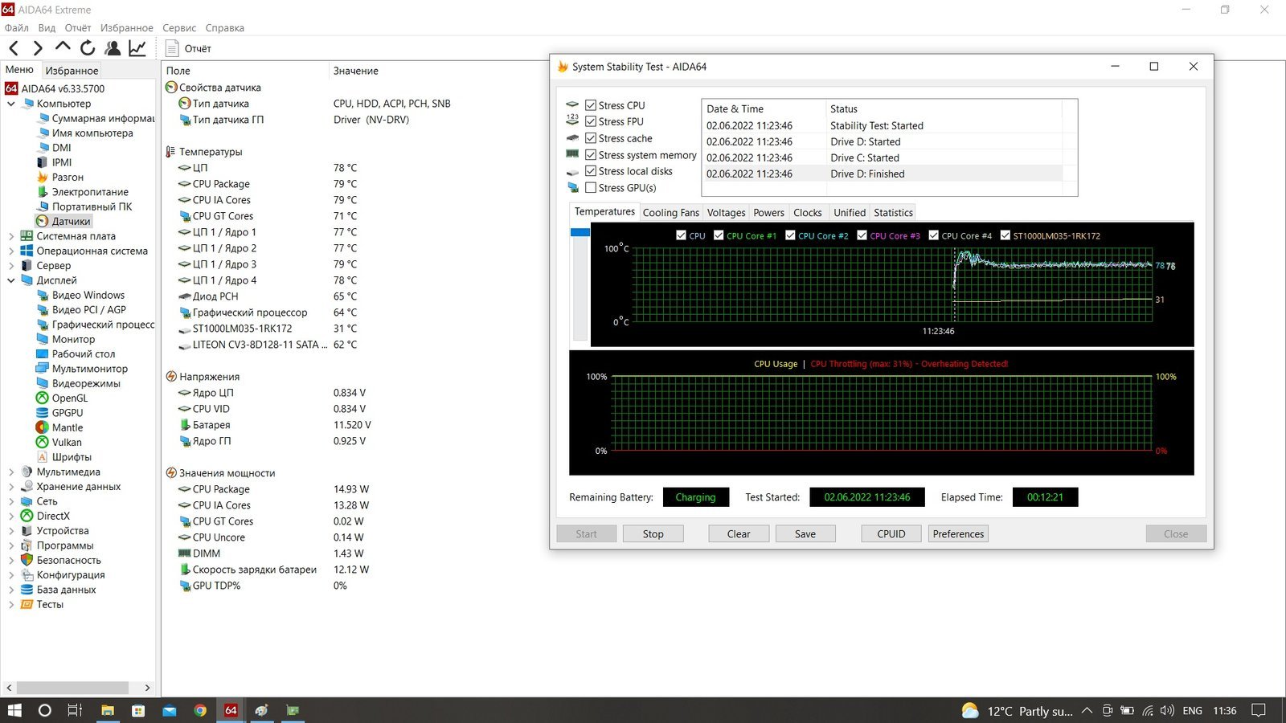The image size is (1286, 723).
Task: Expand the Системная плата tree node
Action: pyautogui.click(x=11, y=236)
